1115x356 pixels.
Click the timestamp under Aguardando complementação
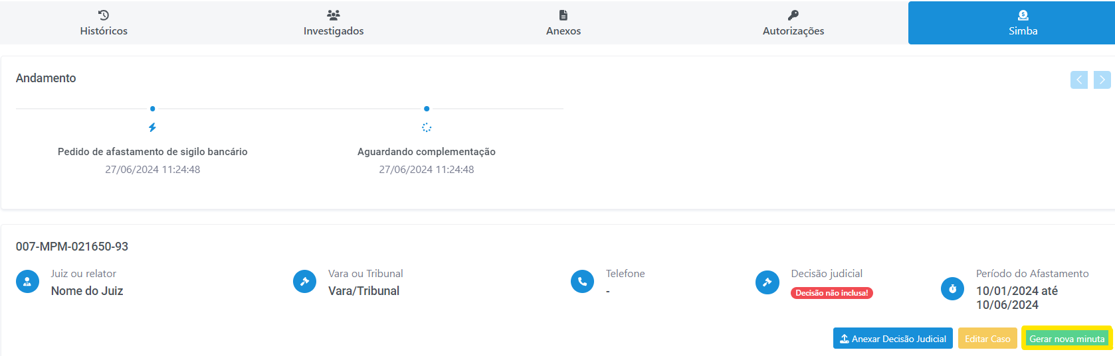pos(427,170)
